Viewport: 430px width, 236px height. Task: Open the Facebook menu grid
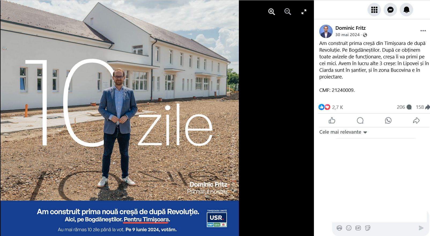tap(374, 10)
